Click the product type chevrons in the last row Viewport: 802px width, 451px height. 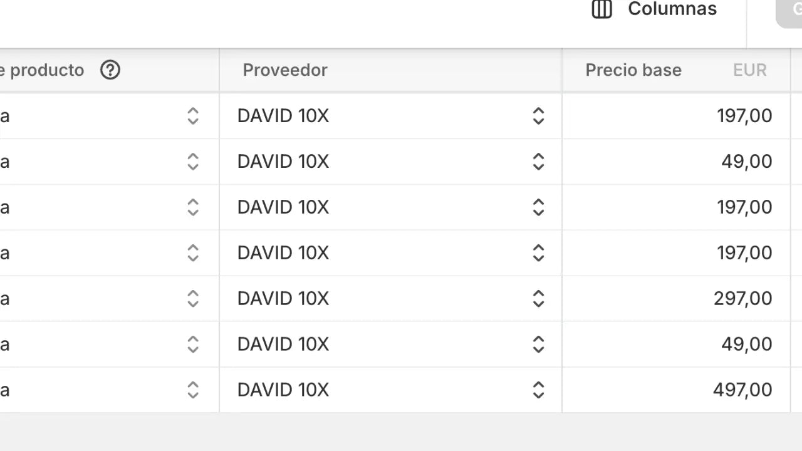pos(193,390)
